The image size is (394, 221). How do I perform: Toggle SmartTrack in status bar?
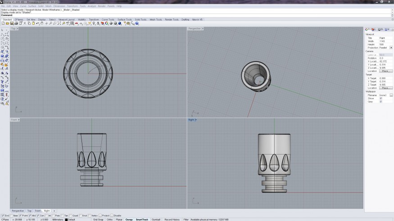pyautogui.click(x=142, y=220)
